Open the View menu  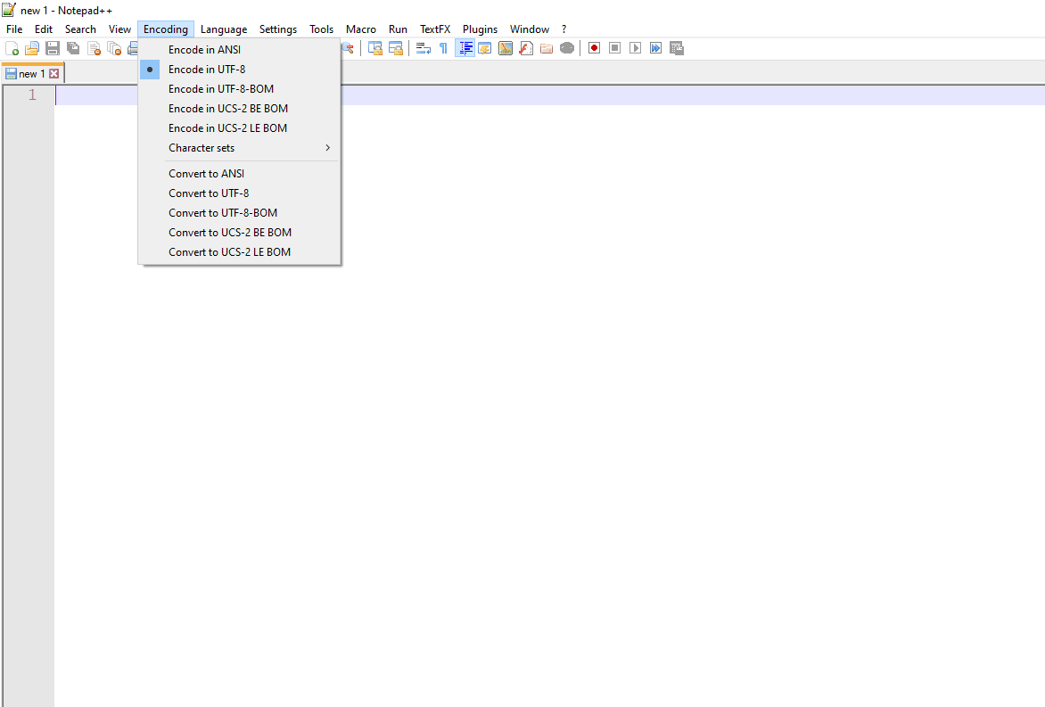[120, 29]
